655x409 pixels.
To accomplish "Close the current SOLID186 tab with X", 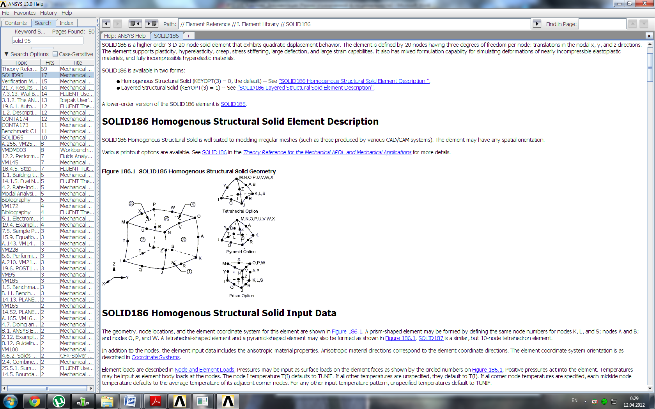I will click(x=649, y=36).
